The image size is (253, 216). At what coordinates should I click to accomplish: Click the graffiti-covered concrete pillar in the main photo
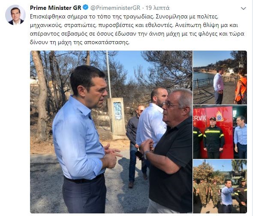[117, 119]
